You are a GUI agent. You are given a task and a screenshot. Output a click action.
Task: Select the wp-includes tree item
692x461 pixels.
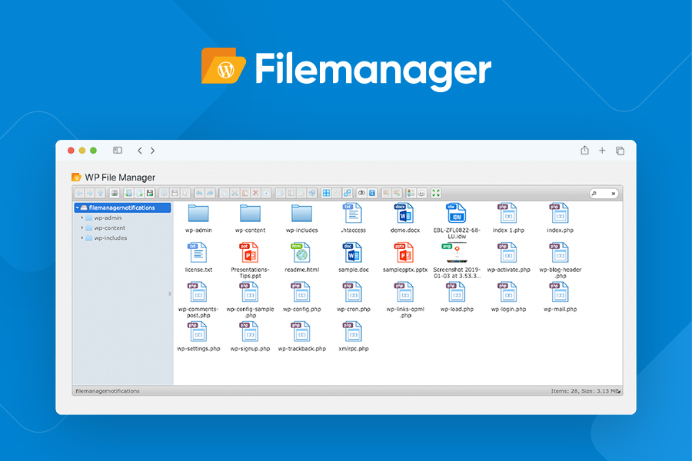tap(104, 238)
